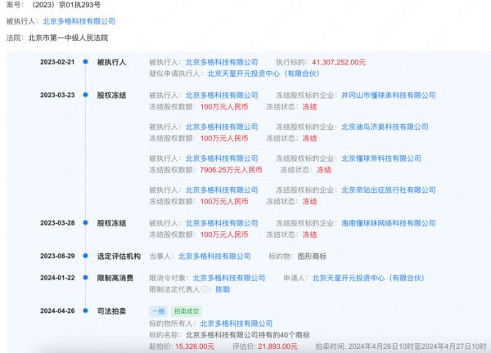Open 井冈山市懂球弟科技有限公司 company link

pos(386,96)
